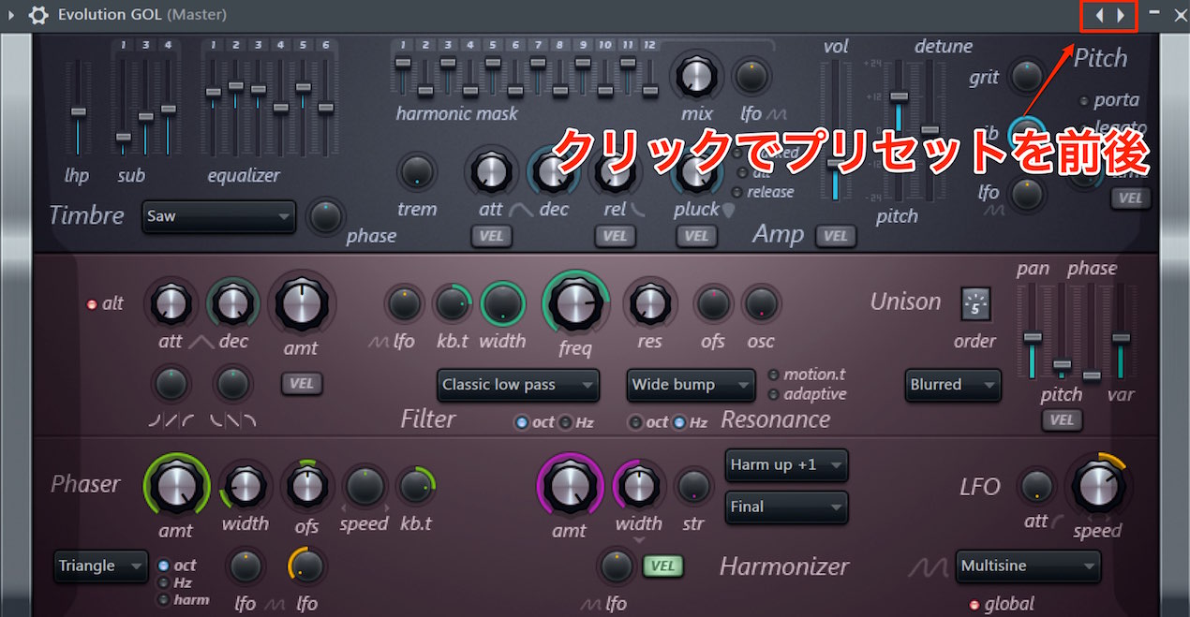Click the lfo knob next to the mix knob

(x=751, y=77)
